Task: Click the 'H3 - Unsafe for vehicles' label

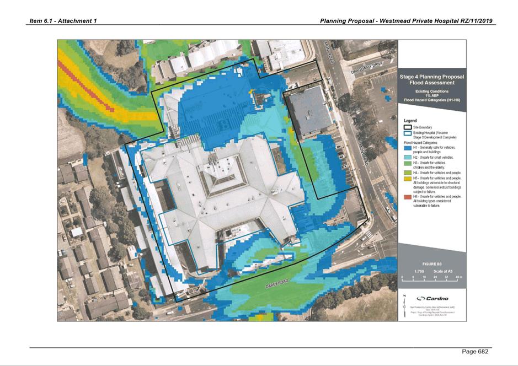Action: tap(429, 163)
